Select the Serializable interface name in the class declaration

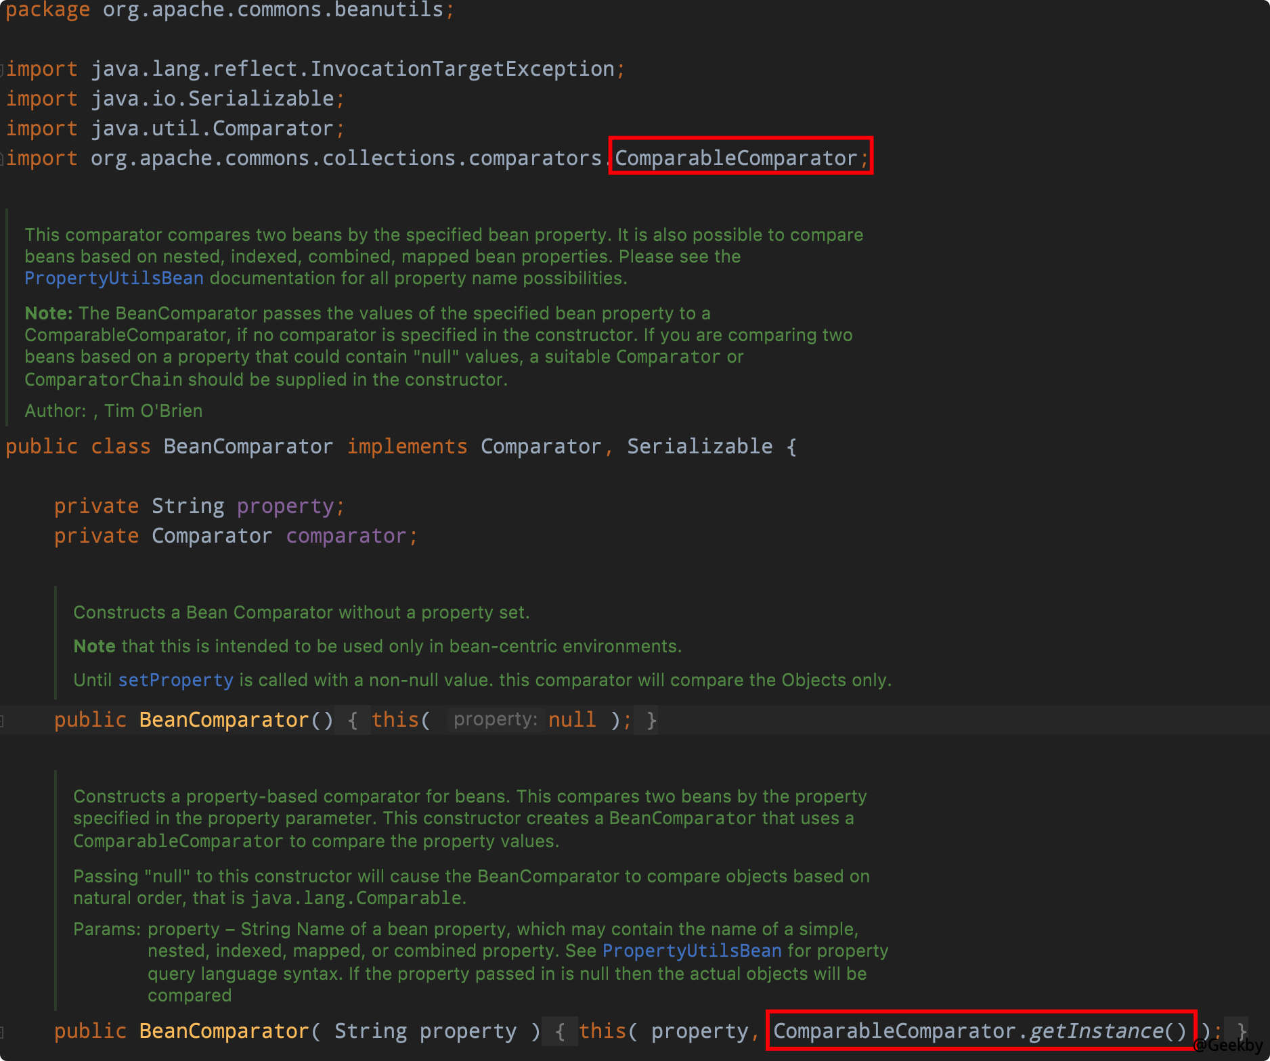tap(699, 446)
